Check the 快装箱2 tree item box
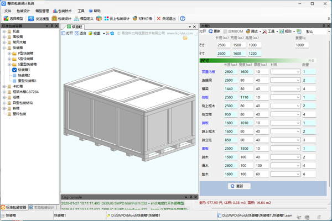Viewport: 332px width, 221px height. 15,76
